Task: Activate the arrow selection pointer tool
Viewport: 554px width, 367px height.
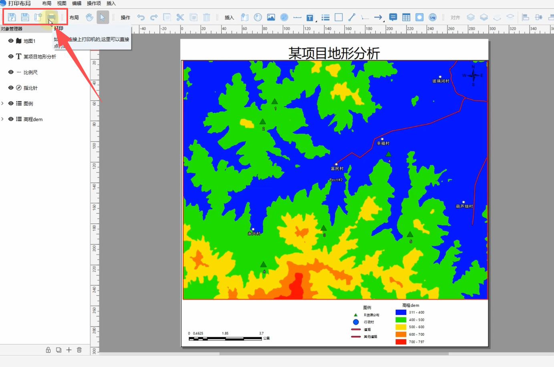Action: click(x=103, y=17)
